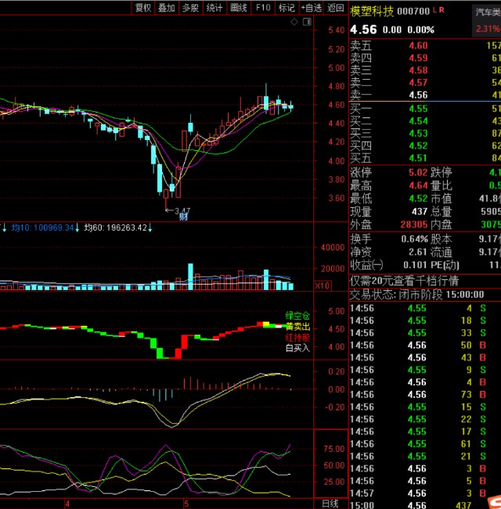
Task: Add stock via +自选 button
Action: click(x=311, y=8)
